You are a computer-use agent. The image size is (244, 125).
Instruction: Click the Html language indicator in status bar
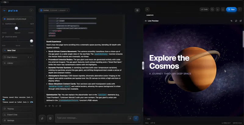point(147,123)
